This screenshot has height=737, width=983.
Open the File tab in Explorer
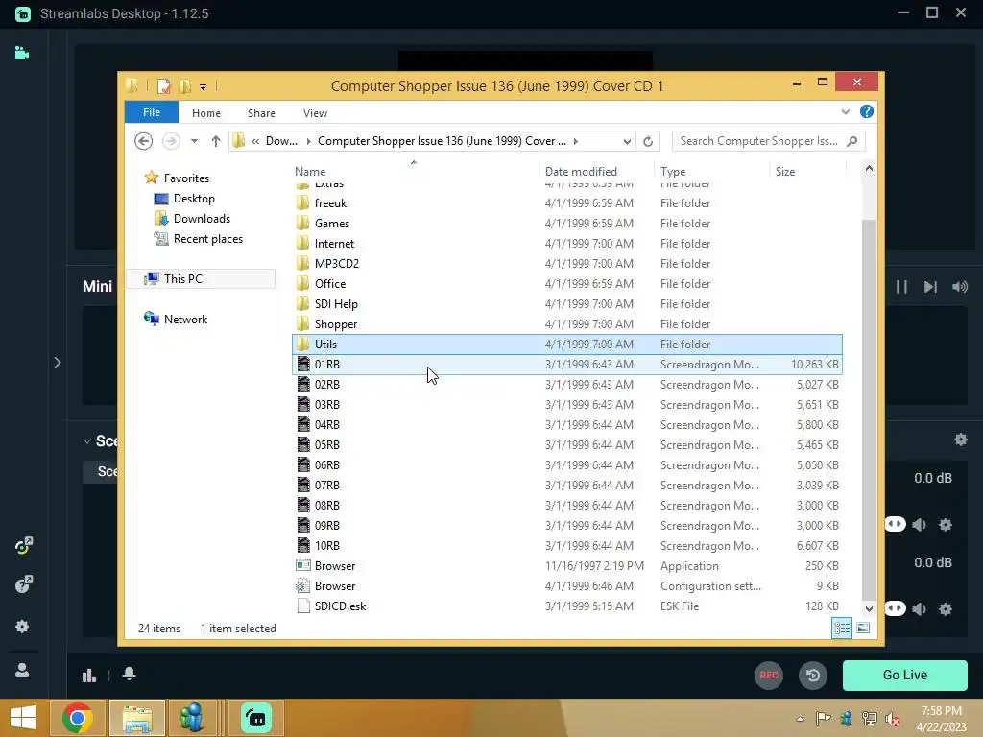pos(151,112)
